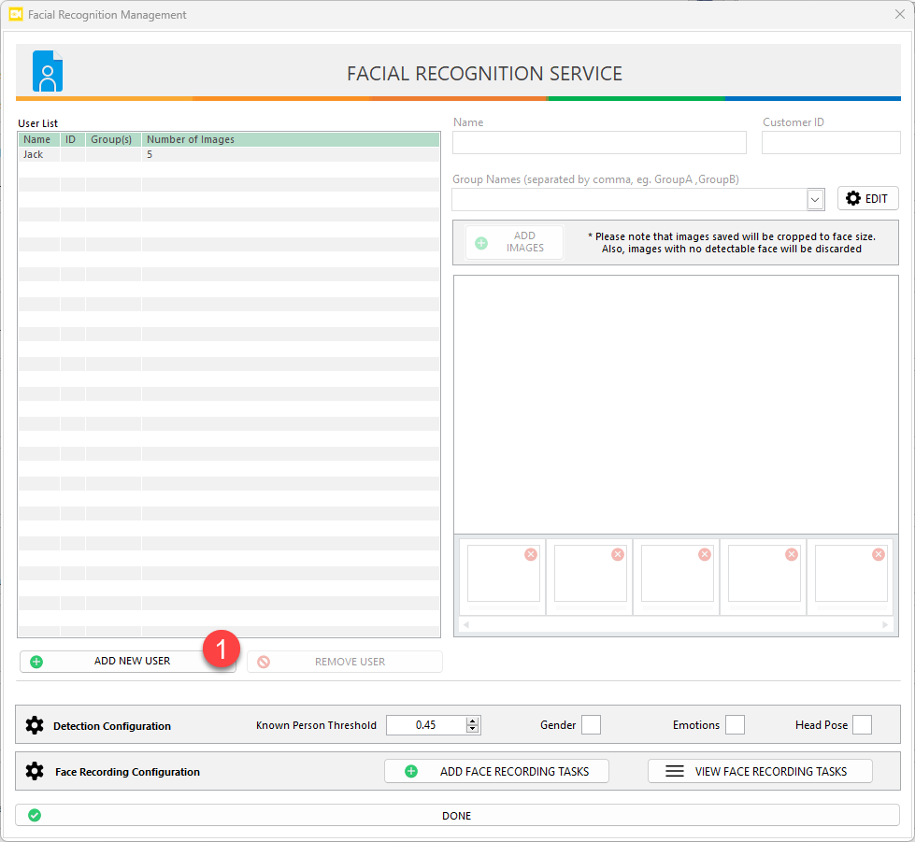Remove the second image thumbnail with red X
Image resolution: width=915 pixels, height=842 pixels.
tap(617, 554)
